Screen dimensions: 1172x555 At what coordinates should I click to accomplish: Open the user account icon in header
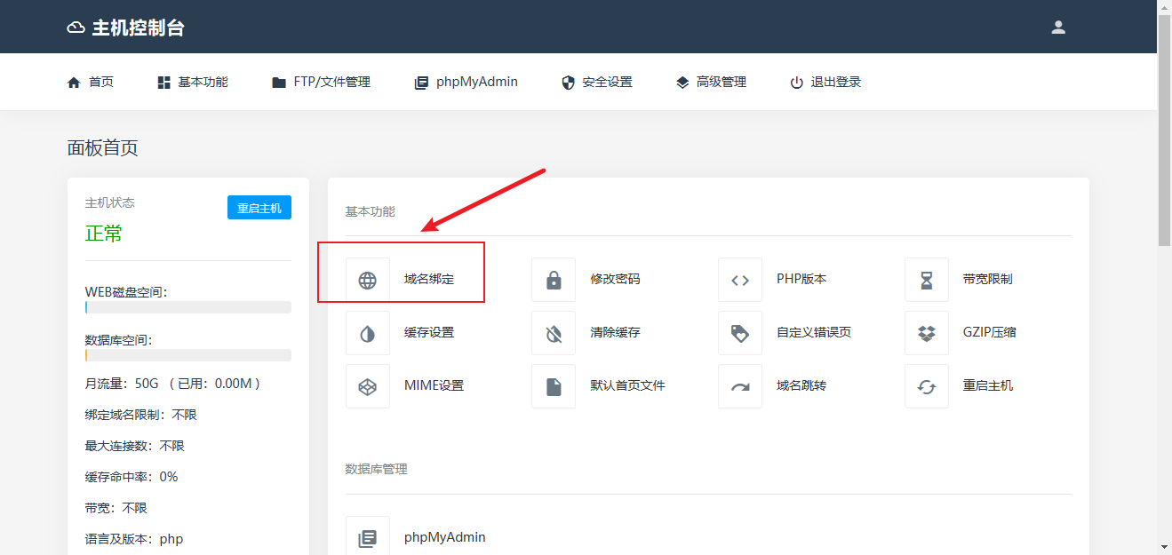(1058, 28)
